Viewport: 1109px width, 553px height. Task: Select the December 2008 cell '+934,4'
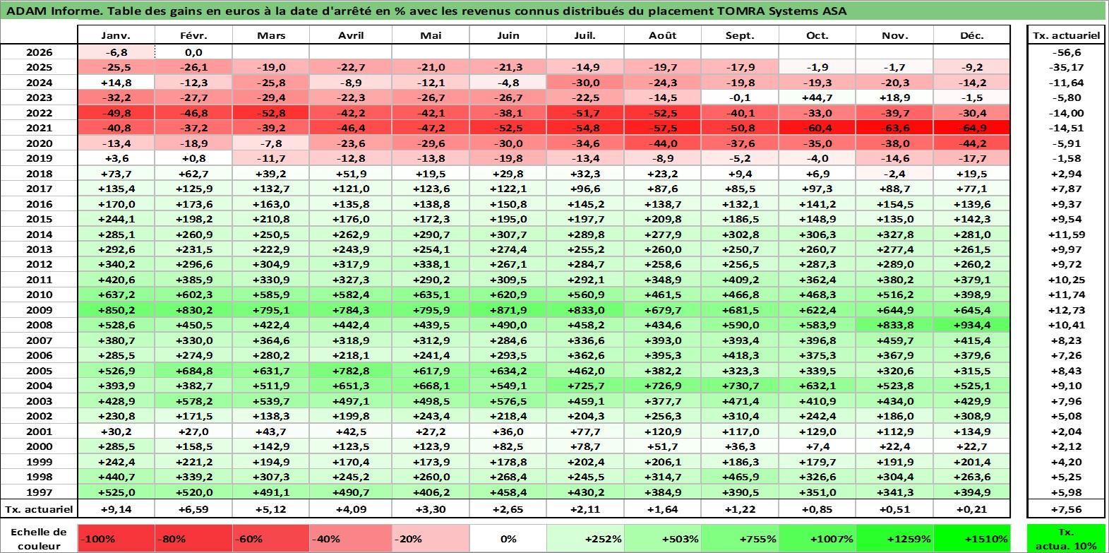point(972,325)
